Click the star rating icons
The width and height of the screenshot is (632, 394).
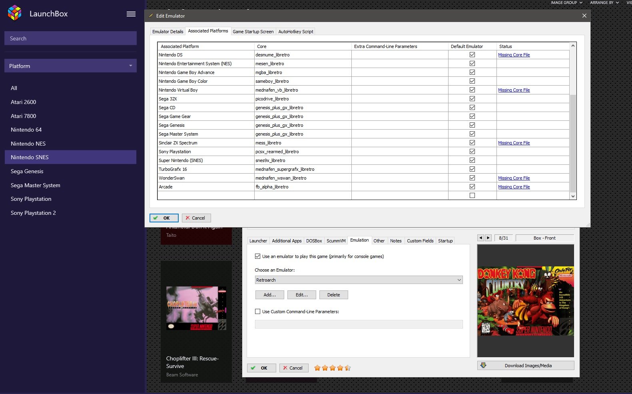click(333, 368)
